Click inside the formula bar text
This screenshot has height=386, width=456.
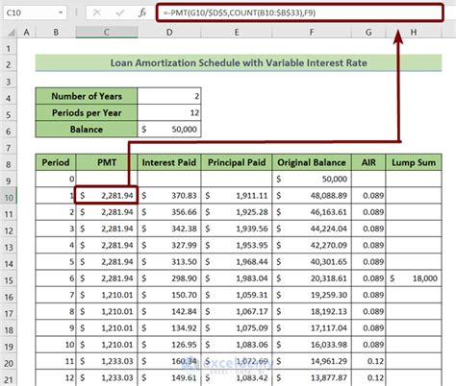tap(300, 12)
